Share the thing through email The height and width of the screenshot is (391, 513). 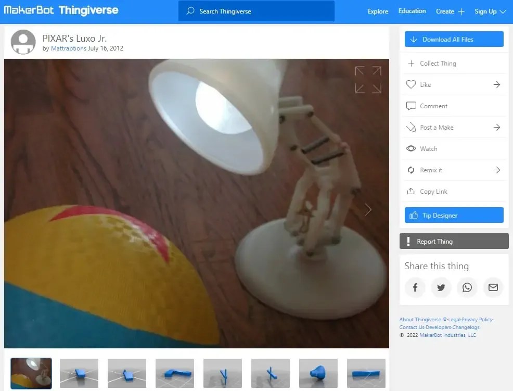pyautogui.click(x=493, y=287)
